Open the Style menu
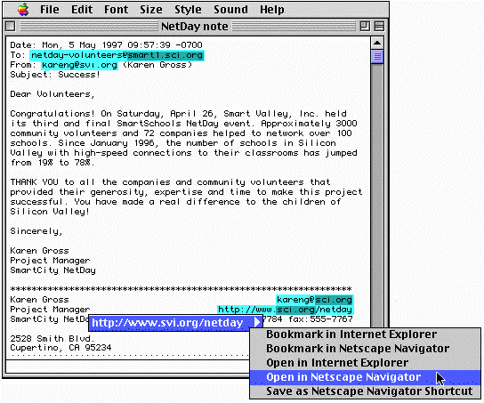 [x=188, y=10]
